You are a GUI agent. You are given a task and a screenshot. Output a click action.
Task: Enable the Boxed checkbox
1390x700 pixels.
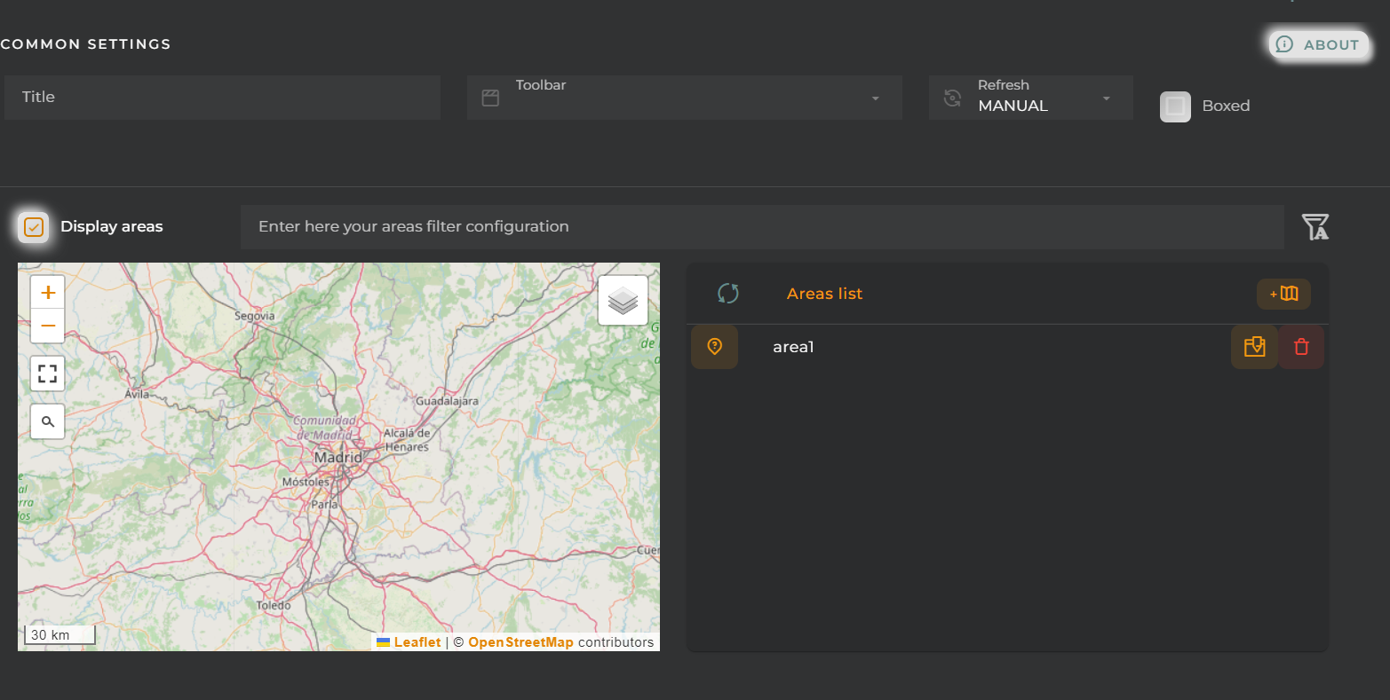[x=1175, y=106]
